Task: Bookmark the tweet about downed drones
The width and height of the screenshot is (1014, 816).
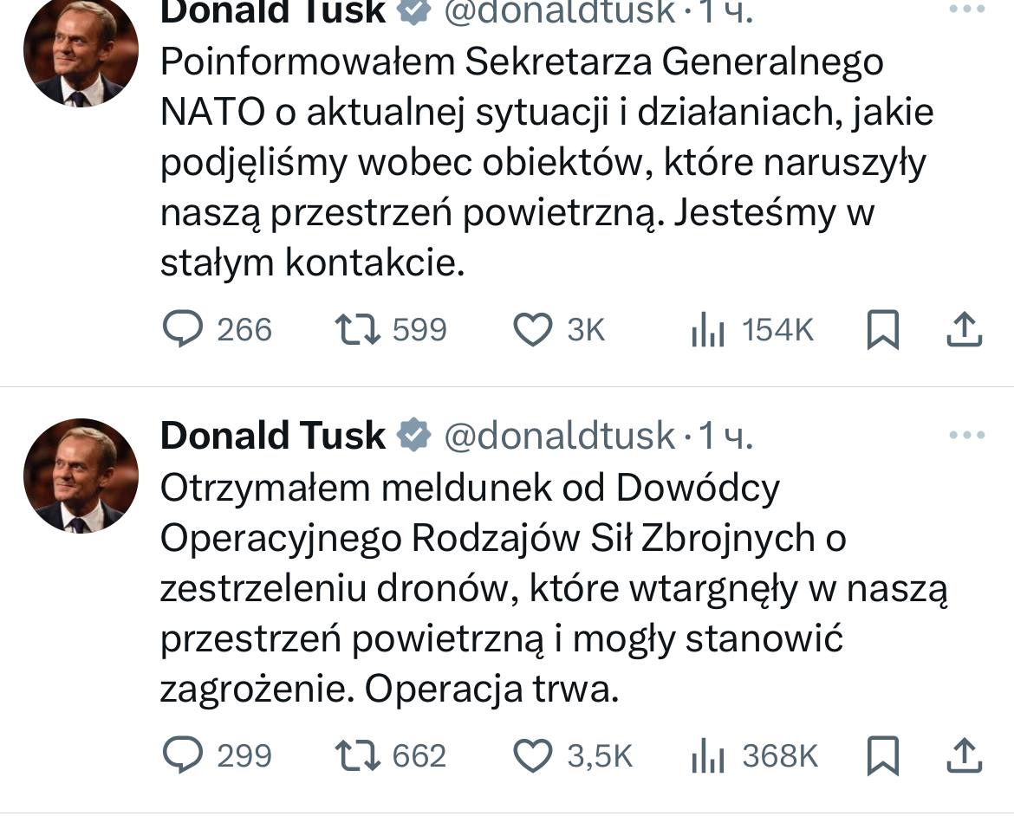Action: tap(882, 755)
